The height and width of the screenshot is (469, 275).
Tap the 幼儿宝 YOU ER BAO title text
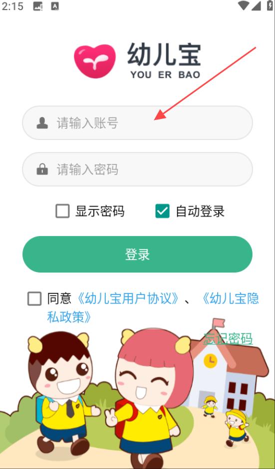[165, 61]
